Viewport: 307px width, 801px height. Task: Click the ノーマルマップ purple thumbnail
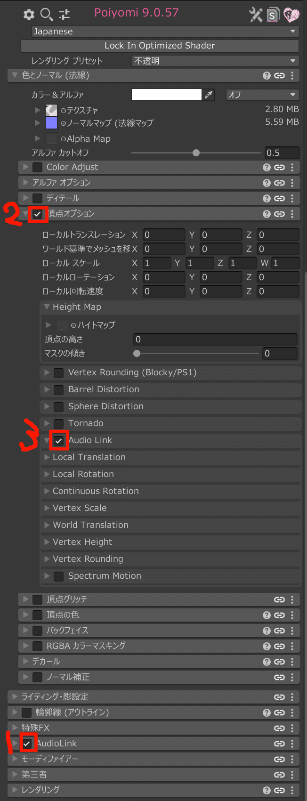pos(51,123)
